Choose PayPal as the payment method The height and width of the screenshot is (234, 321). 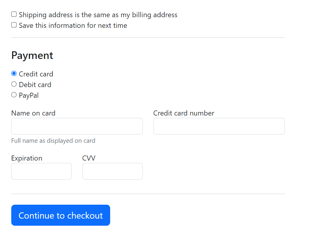pyautogui.click(x=14, y=94)
